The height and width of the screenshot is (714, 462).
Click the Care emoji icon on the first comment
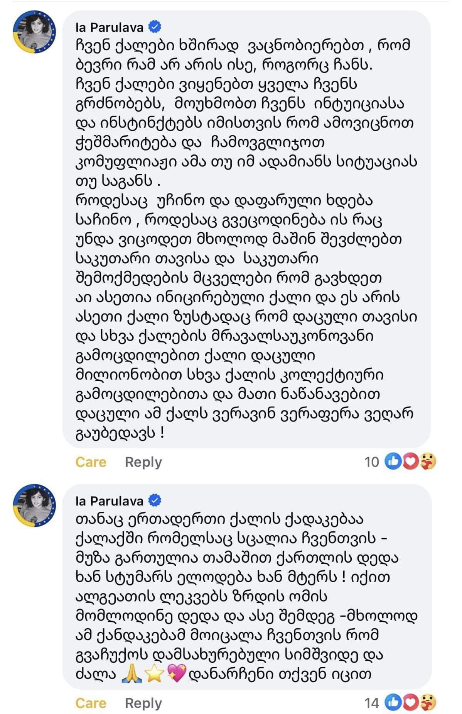(427, 461)
